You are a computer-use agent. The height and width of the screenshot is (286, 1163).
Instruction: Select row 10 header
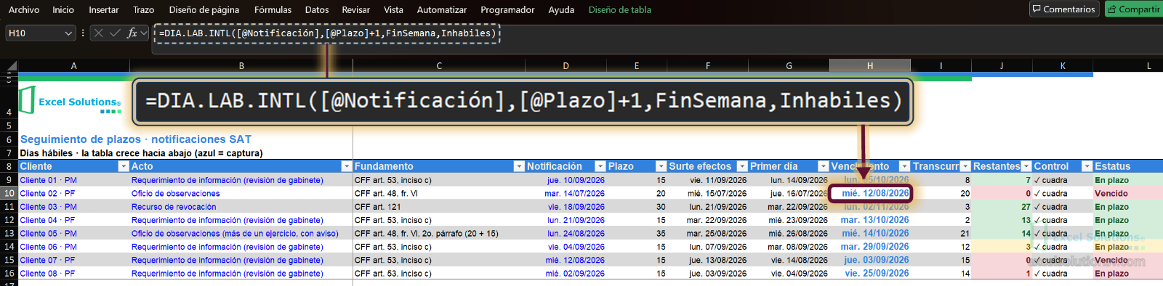coord(9,193)
